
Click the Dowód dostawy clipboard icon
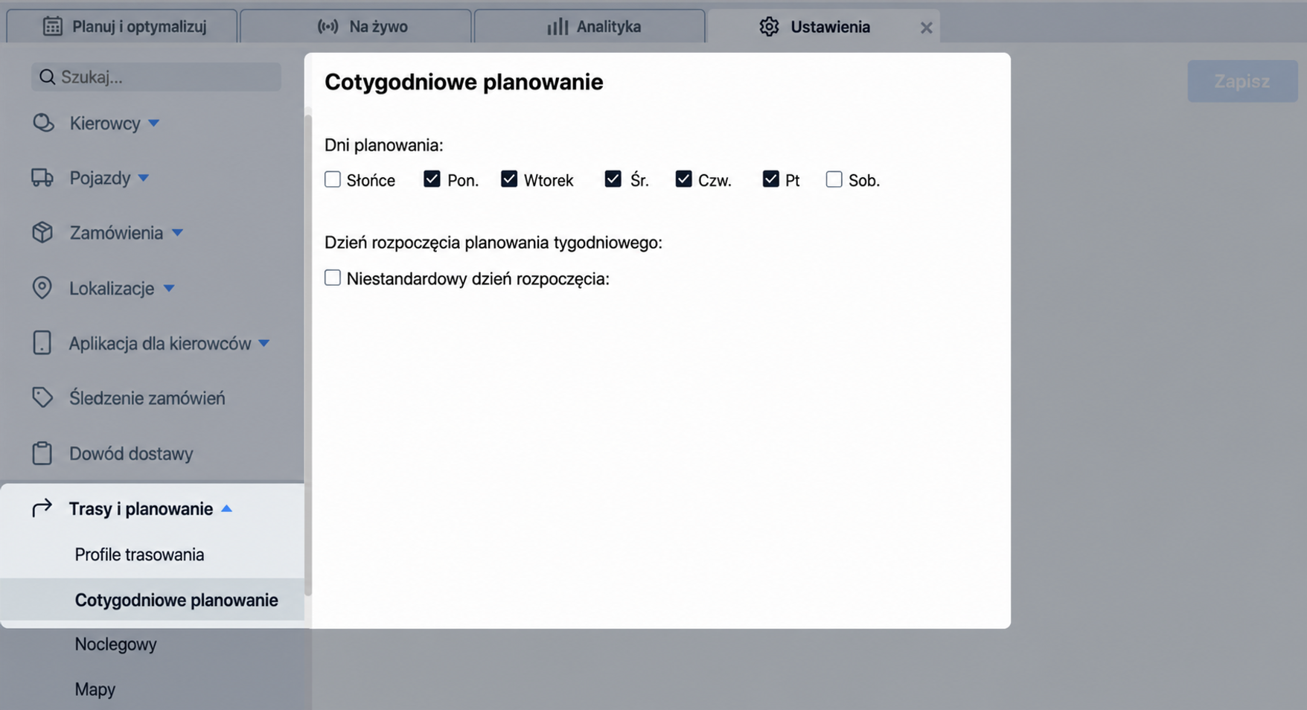click(42, 453)
